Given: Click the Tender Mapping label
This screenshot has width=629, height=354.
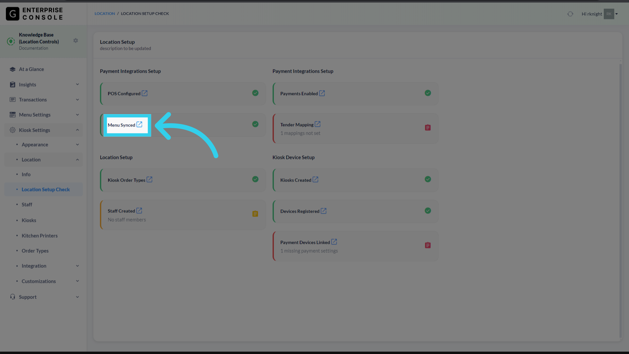Looking at the screenshot, I should pos(297,125).
